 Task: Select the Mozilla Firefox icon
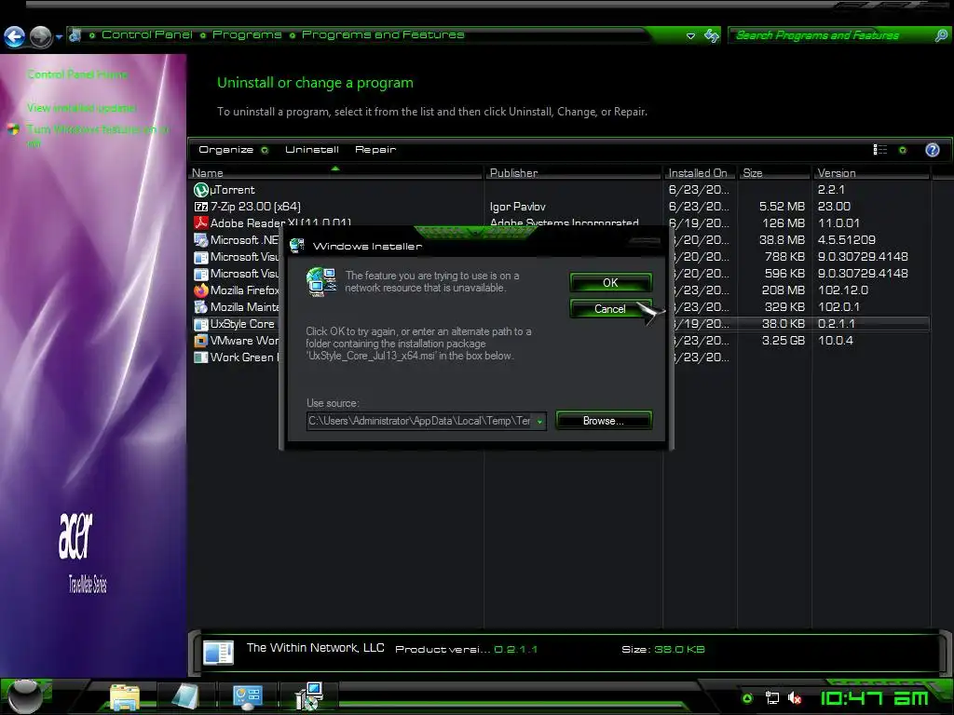201,290
